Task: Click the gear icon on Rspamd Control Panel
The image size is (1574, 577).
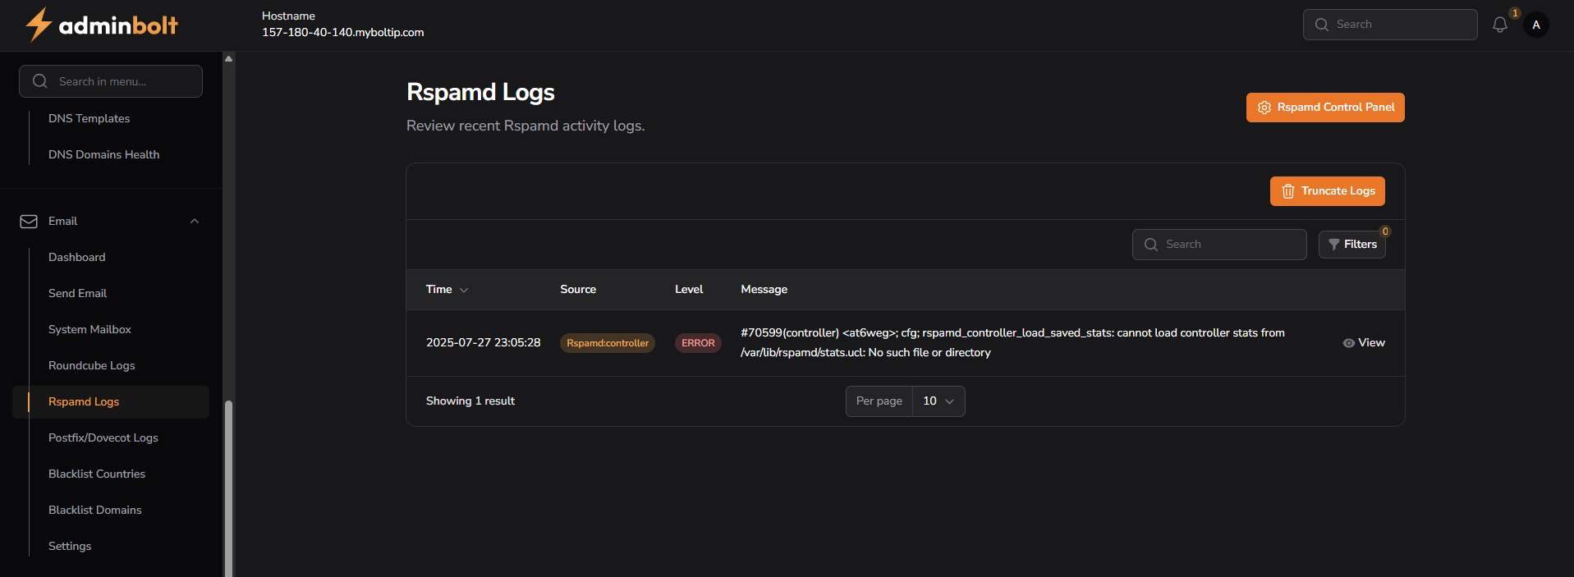Action: [x=1264, y=108]
